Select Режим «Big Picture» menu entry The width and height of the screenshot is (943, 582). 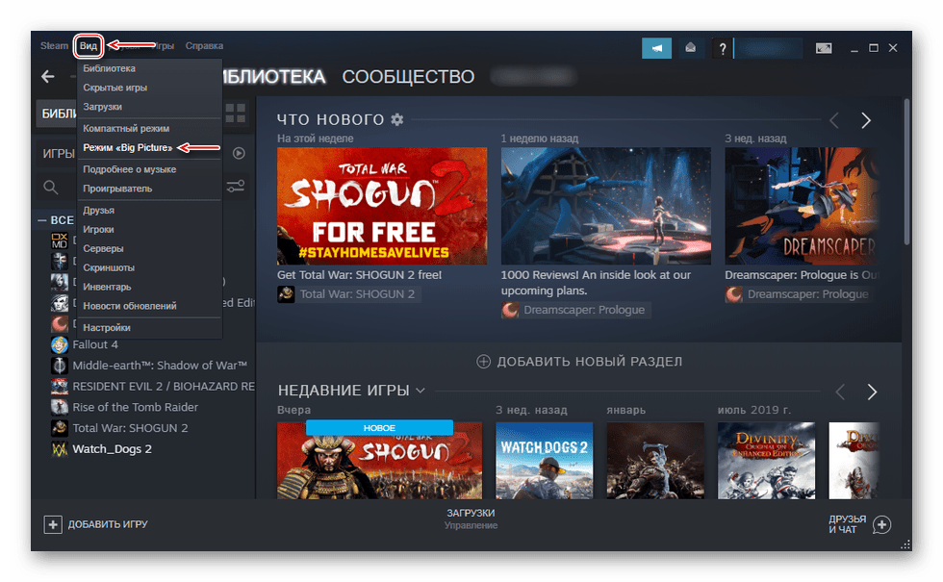(x=128, y=148)
